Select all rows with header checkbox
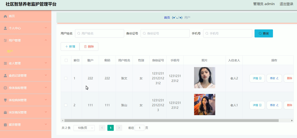Viewport: 297px width, 138px height. [66, 60]
